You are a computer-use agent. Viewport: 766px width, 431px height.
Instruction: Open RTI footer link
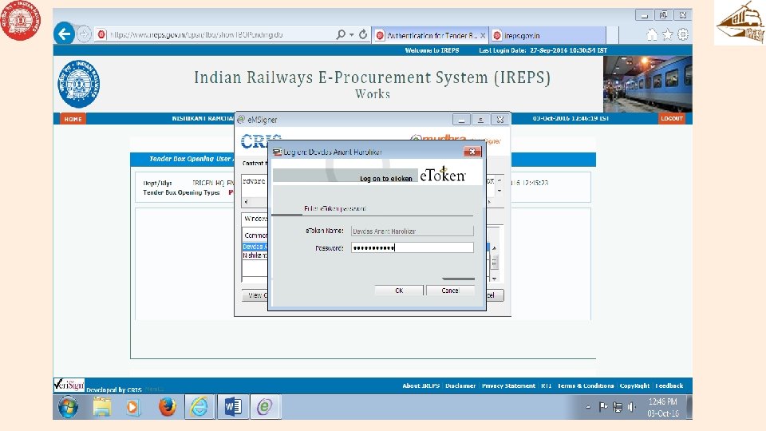546,386
